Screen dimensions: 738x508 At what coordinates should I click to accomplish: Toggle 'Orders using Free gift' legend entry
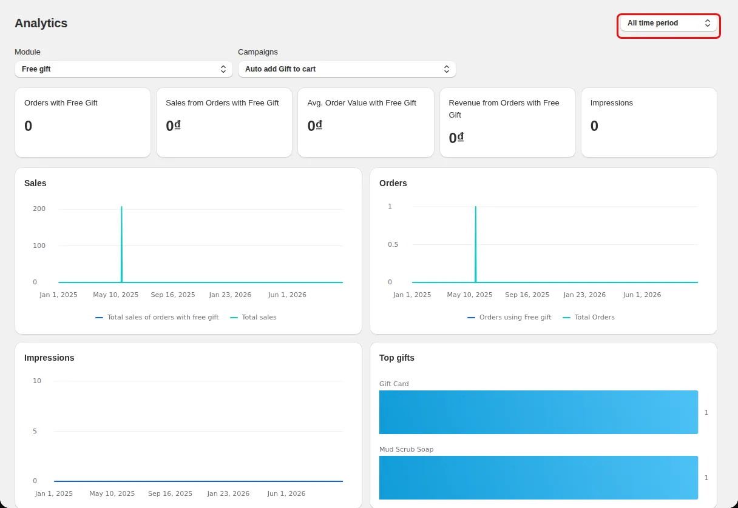click(509, 317)
